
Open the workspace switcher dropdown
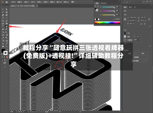(x=73, y=2)
